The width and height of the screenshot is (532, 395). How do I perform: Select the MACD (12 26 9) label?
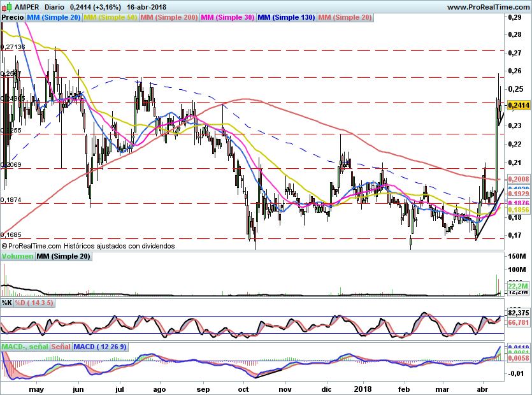pos(100,347)
